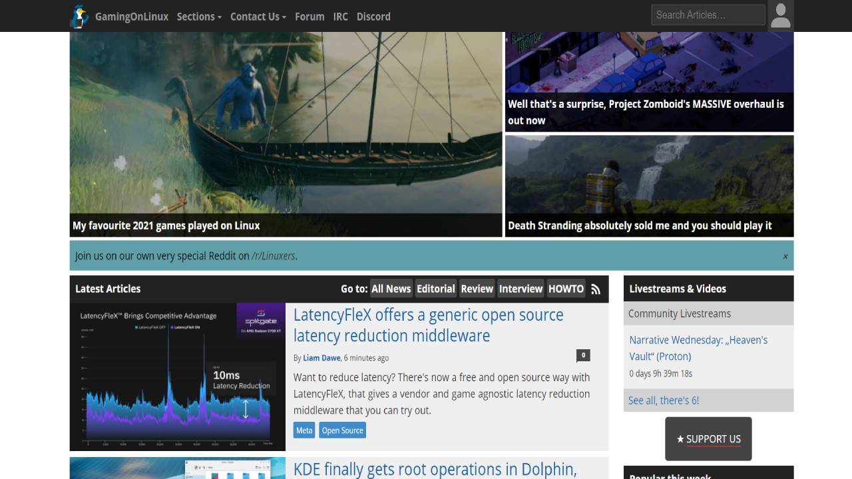Open LatencyFleX article headline

coord(429,325)
